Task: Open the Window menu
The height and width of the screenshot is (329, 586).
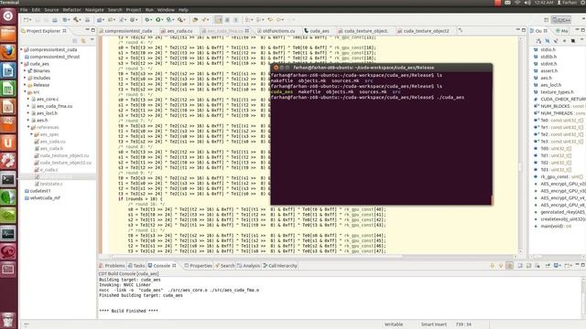Action: click(x=166, y=10)
